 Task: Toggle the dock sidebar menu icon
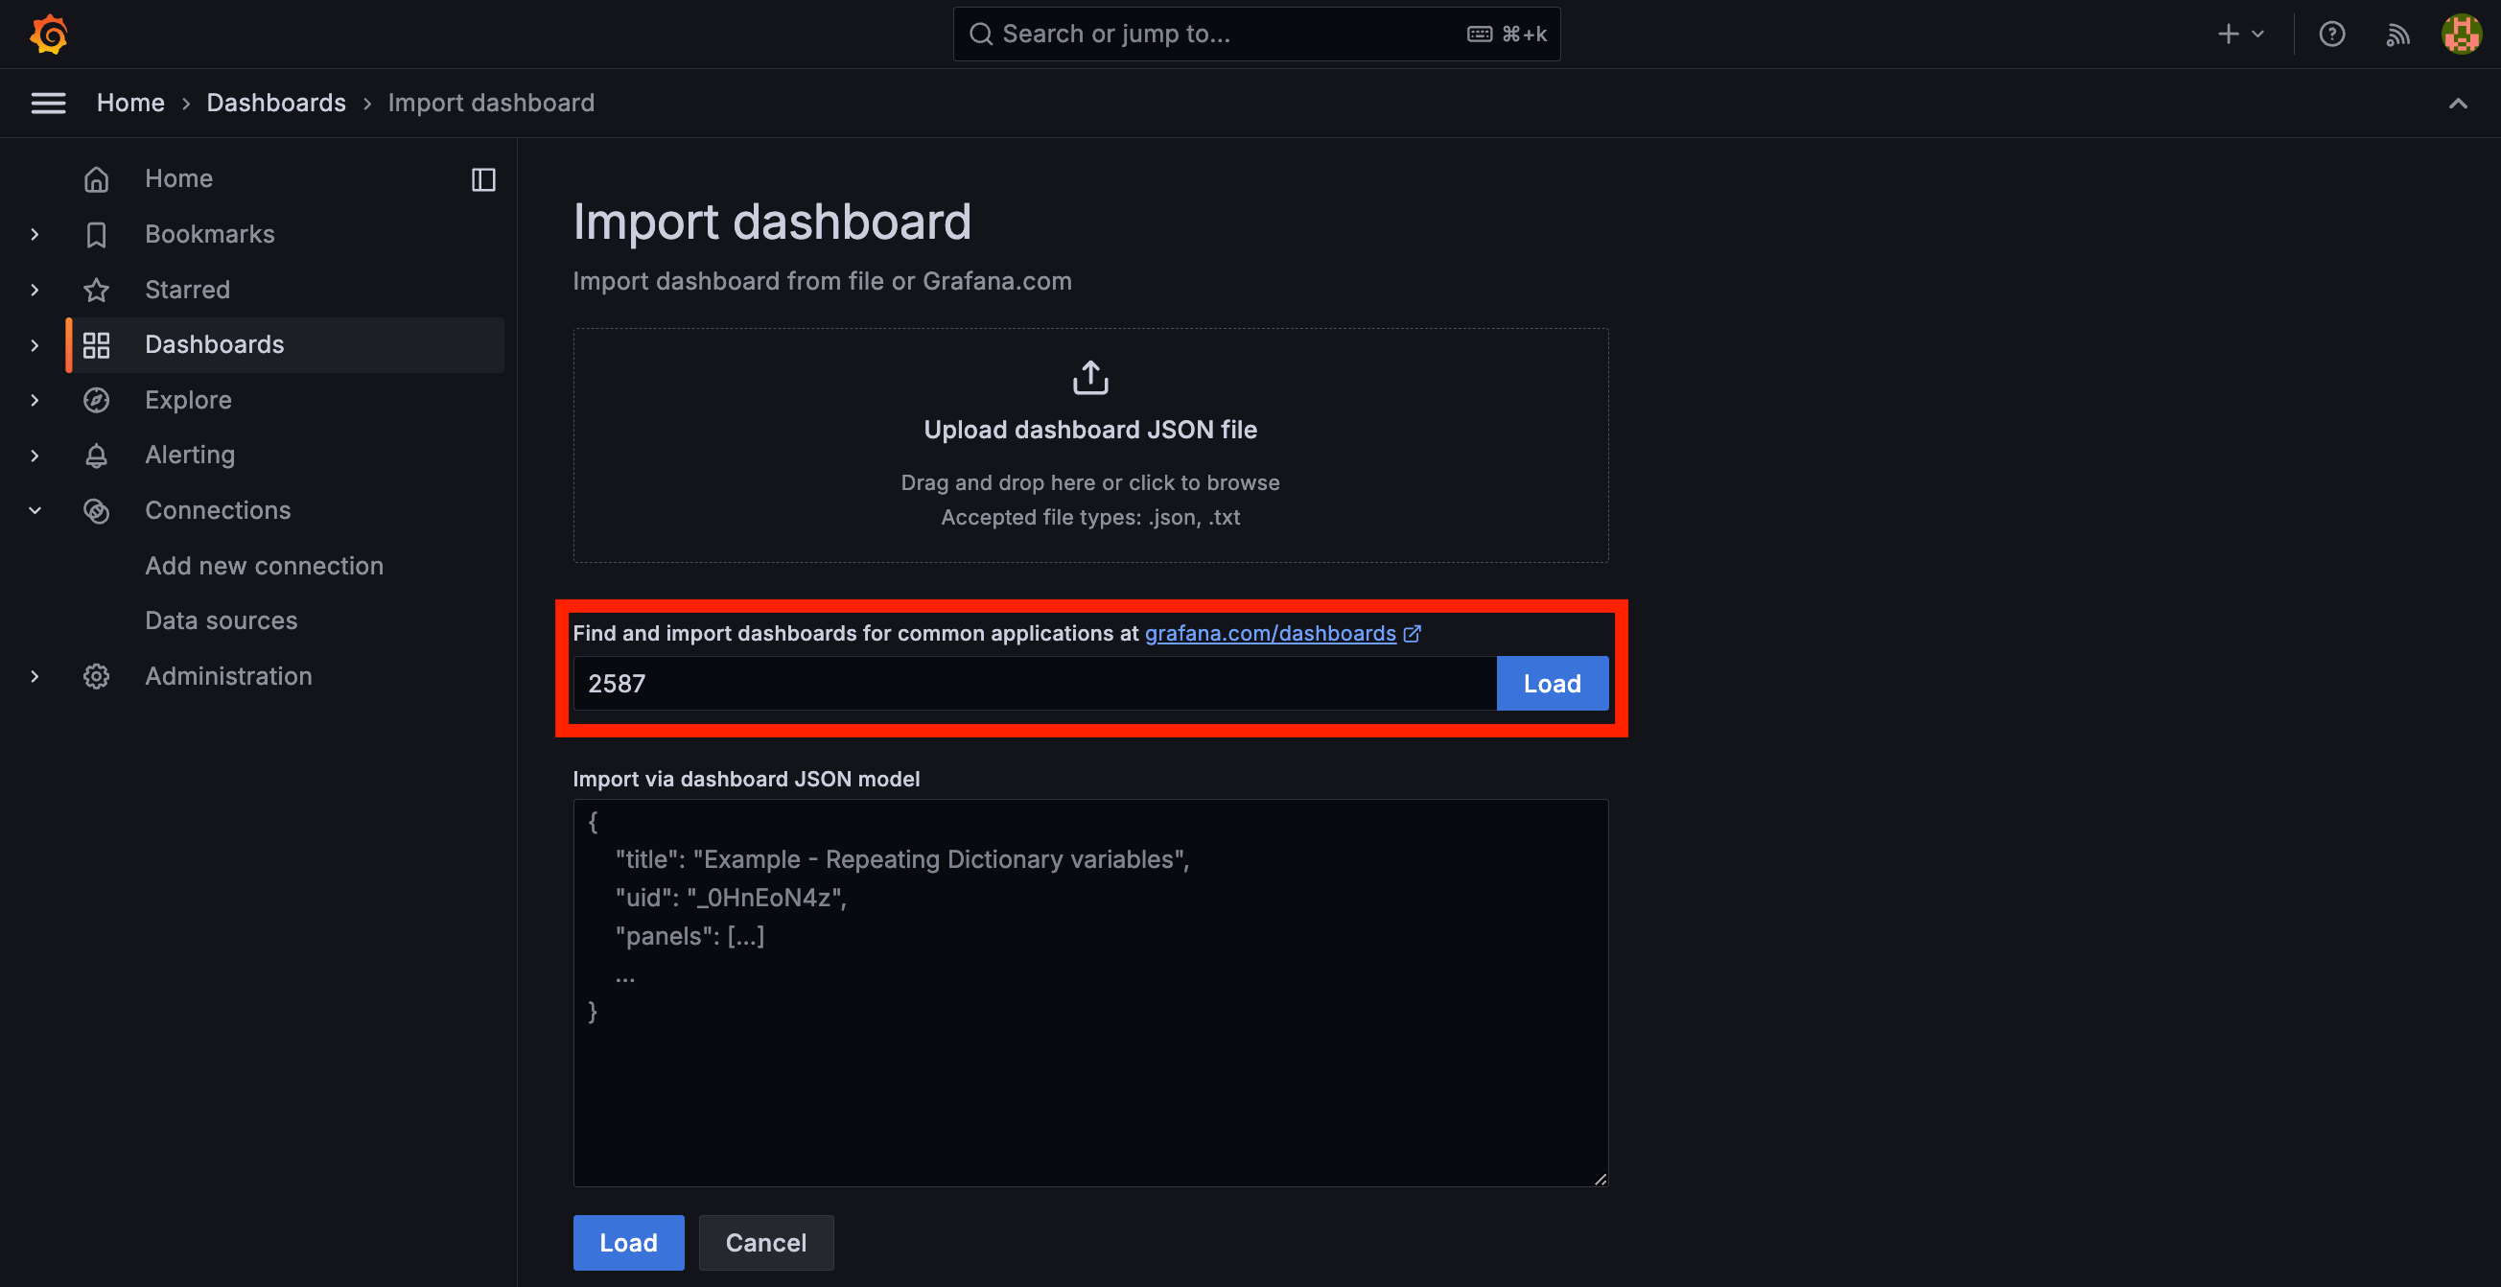(x=483, y=179)
